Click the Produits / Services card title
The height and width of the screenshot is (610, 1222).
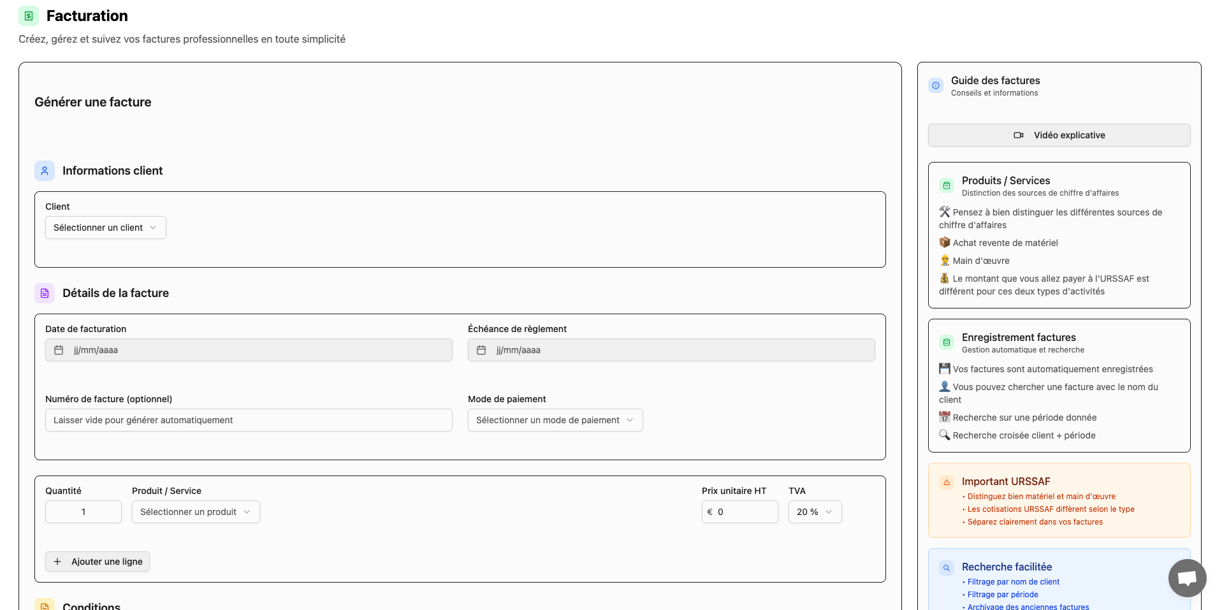tap(1006, 181)
